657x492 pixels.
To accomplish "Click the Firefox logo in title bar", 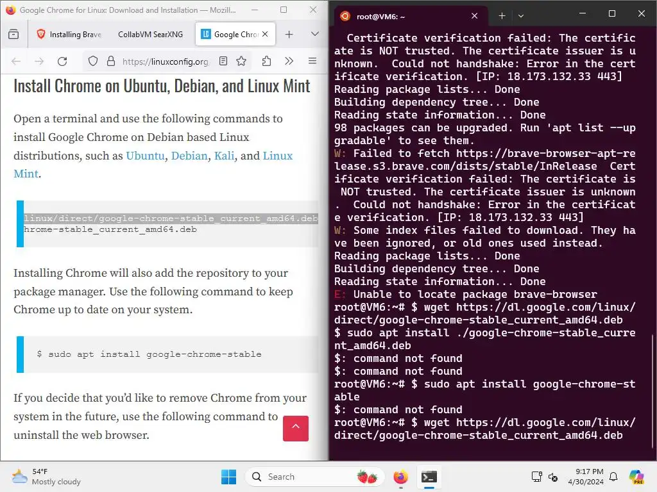I will [11, 10].
